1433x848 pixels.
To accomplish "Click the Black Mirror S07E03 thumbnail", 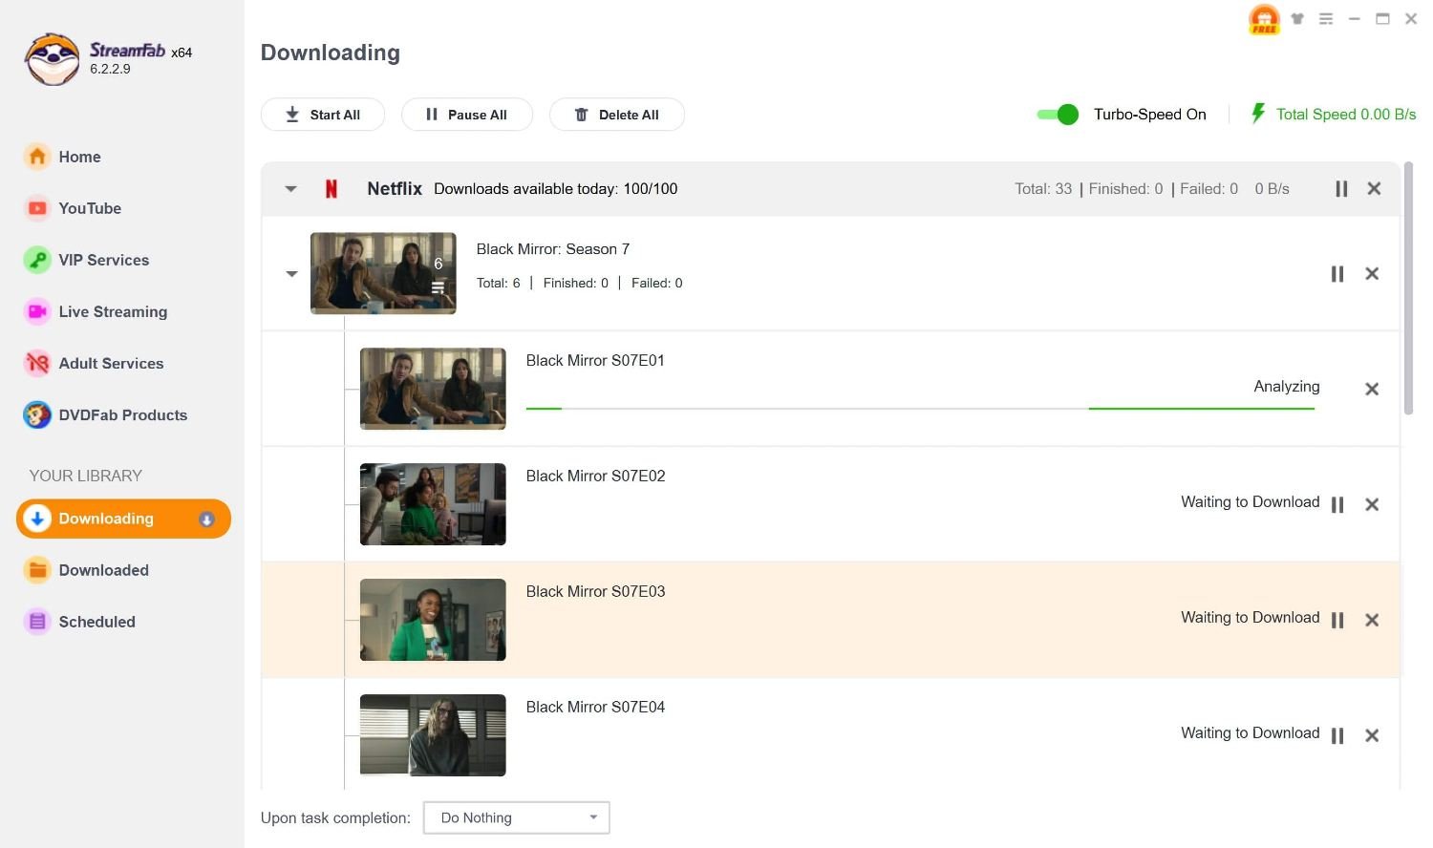I will pyautogui.click(x=433, y=620).
